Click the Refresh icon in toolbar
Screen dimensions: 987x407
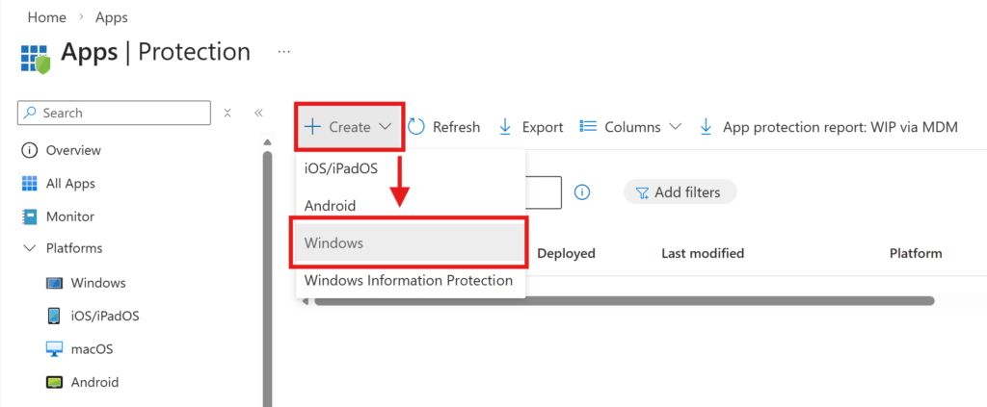tap(416, 127)
